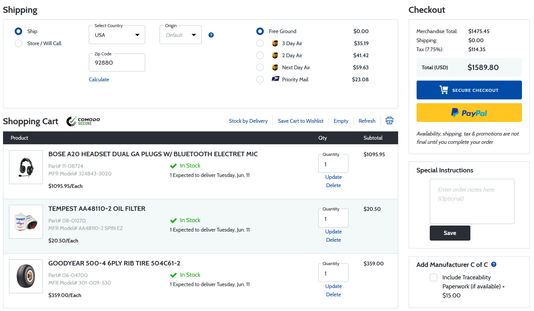Click Stock by Delivery link
Image resolution: width=534 pixels, height=311 pixels.
click(x=248, y=121)
